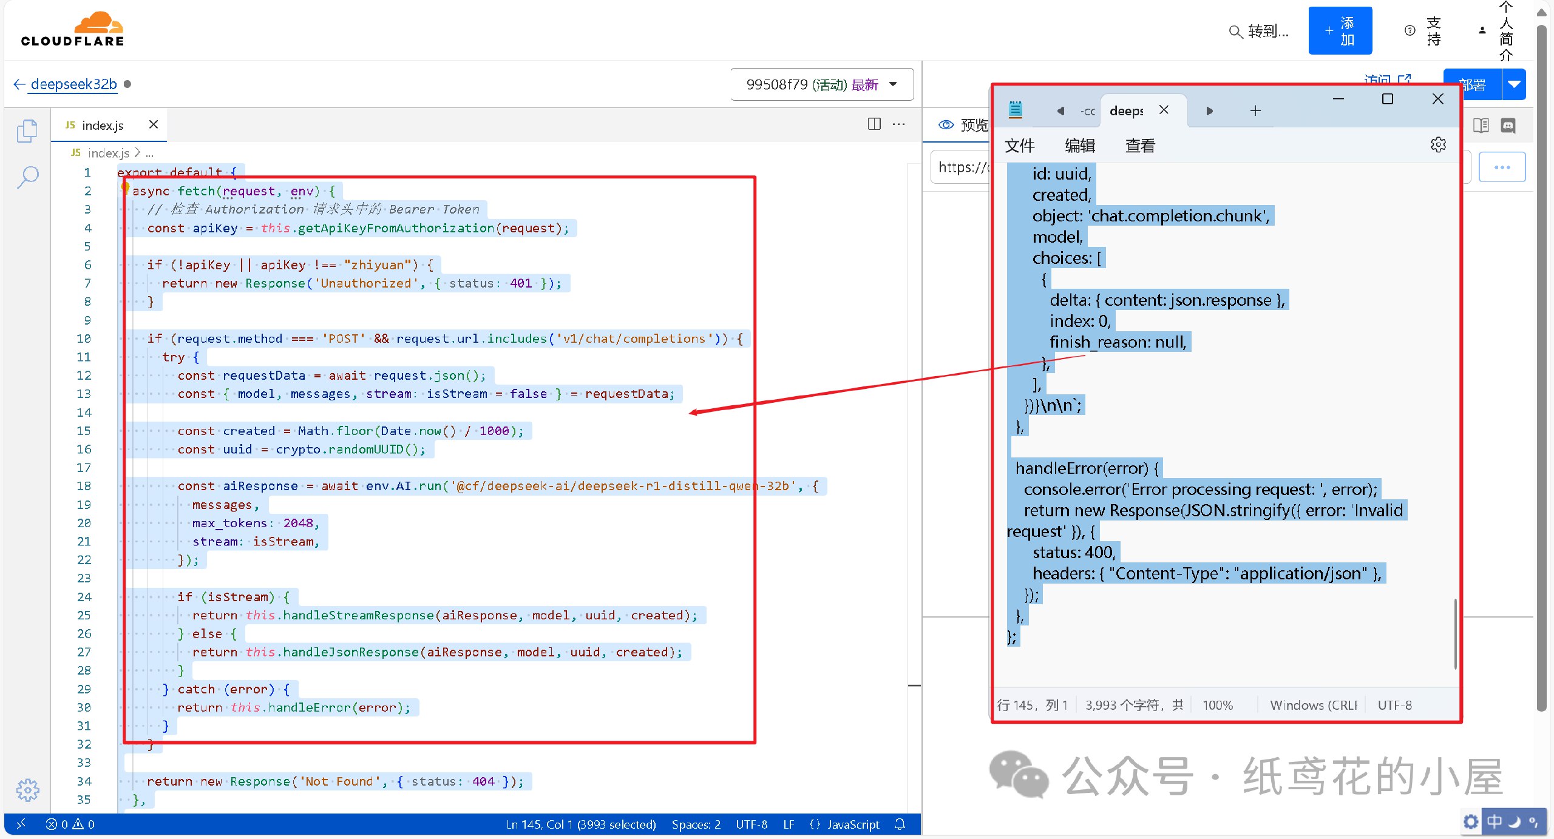Click the LF line ending status
The width and height of the screenshot is (1554, 839).
click(789, 824)
